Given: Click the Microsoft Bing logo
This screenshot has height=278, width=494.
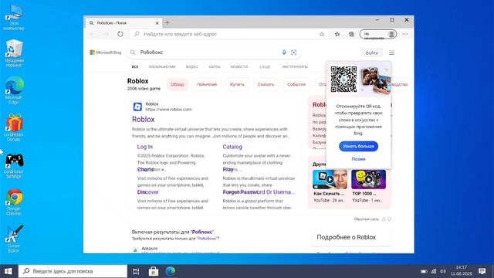Looking at the screenshot, I should point(106,53).
